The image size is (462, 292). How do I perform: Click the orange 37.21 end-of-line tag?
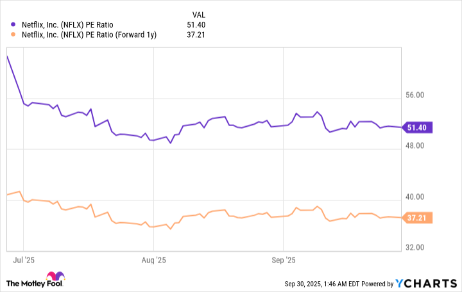(x=417, y=218)
